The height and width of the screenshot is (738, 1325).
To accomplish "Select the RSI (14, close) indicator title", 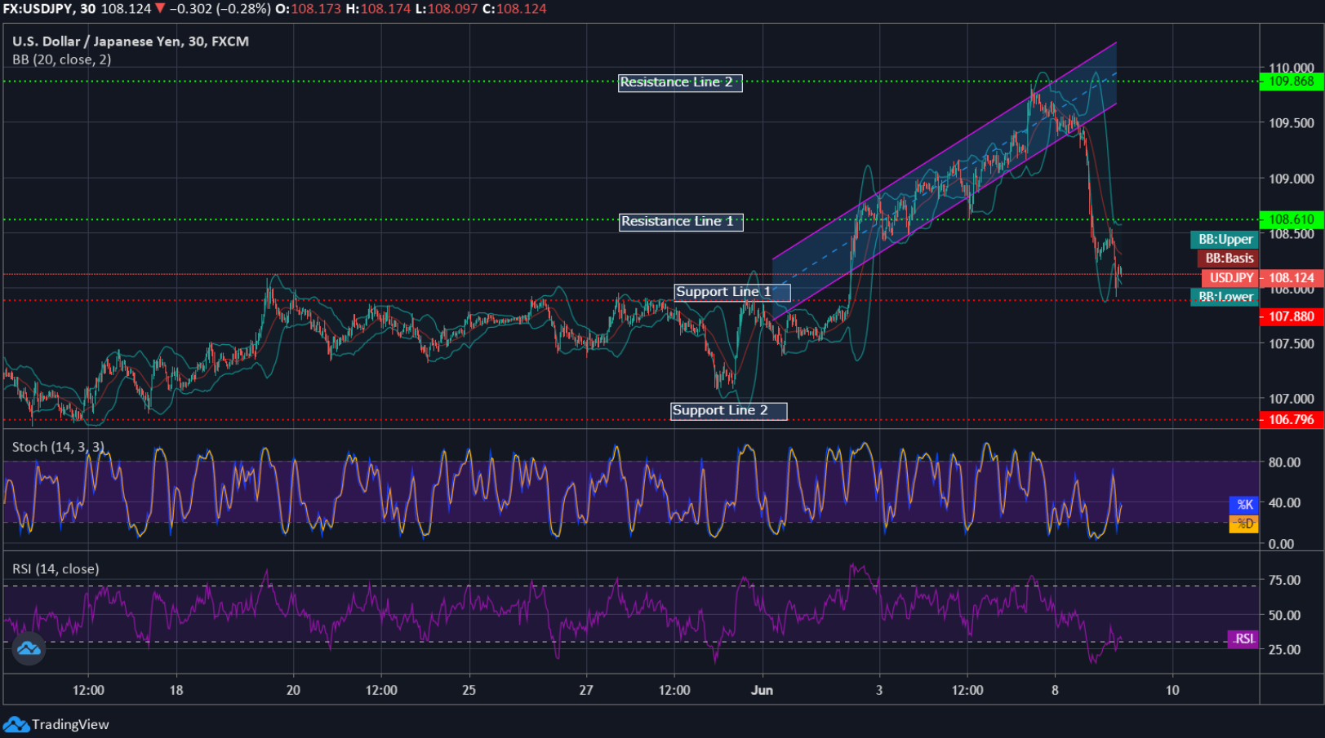I will click(56, 569).
